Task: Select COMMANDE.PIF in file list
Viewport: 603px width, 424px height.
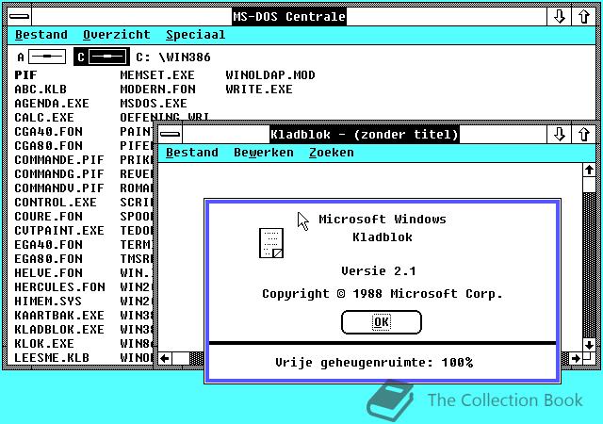Action: [x=59, y=160]
